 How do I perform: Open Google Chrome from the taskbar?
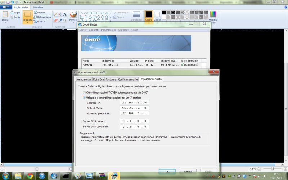[x=30, y=176]
